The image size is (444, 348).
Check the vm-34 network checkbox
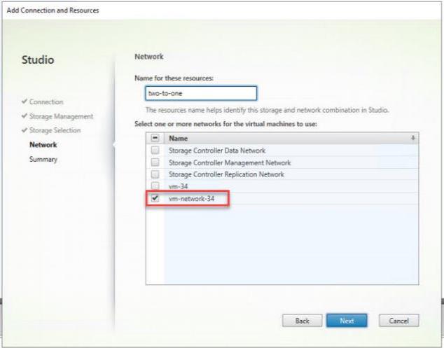pyautogui.click(x=155, y=186)
